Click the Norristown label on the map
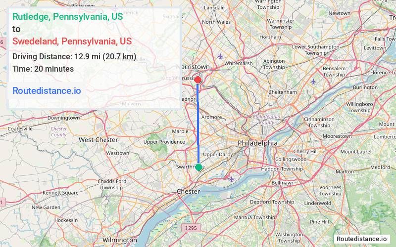The image size is (396, 247). (x=193, y=67)
